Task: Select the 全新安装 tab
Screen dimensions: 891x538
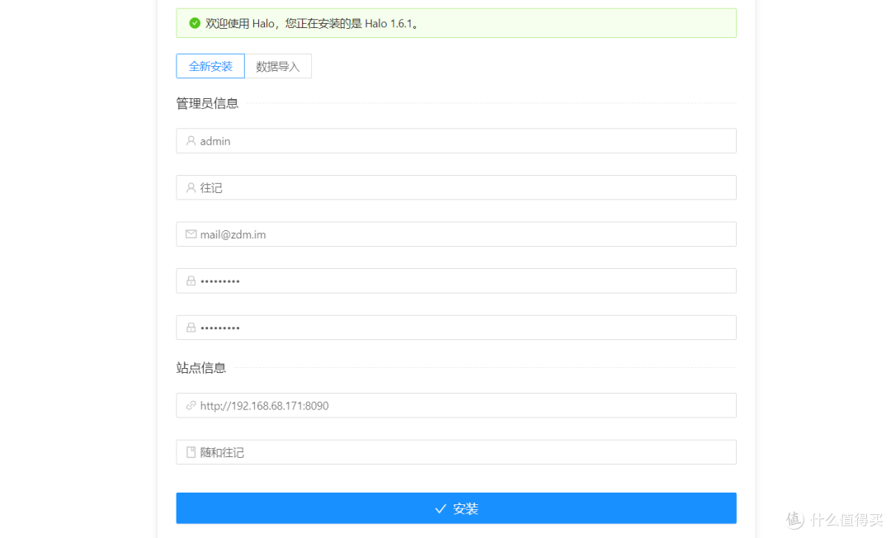Action: [210, 65]
